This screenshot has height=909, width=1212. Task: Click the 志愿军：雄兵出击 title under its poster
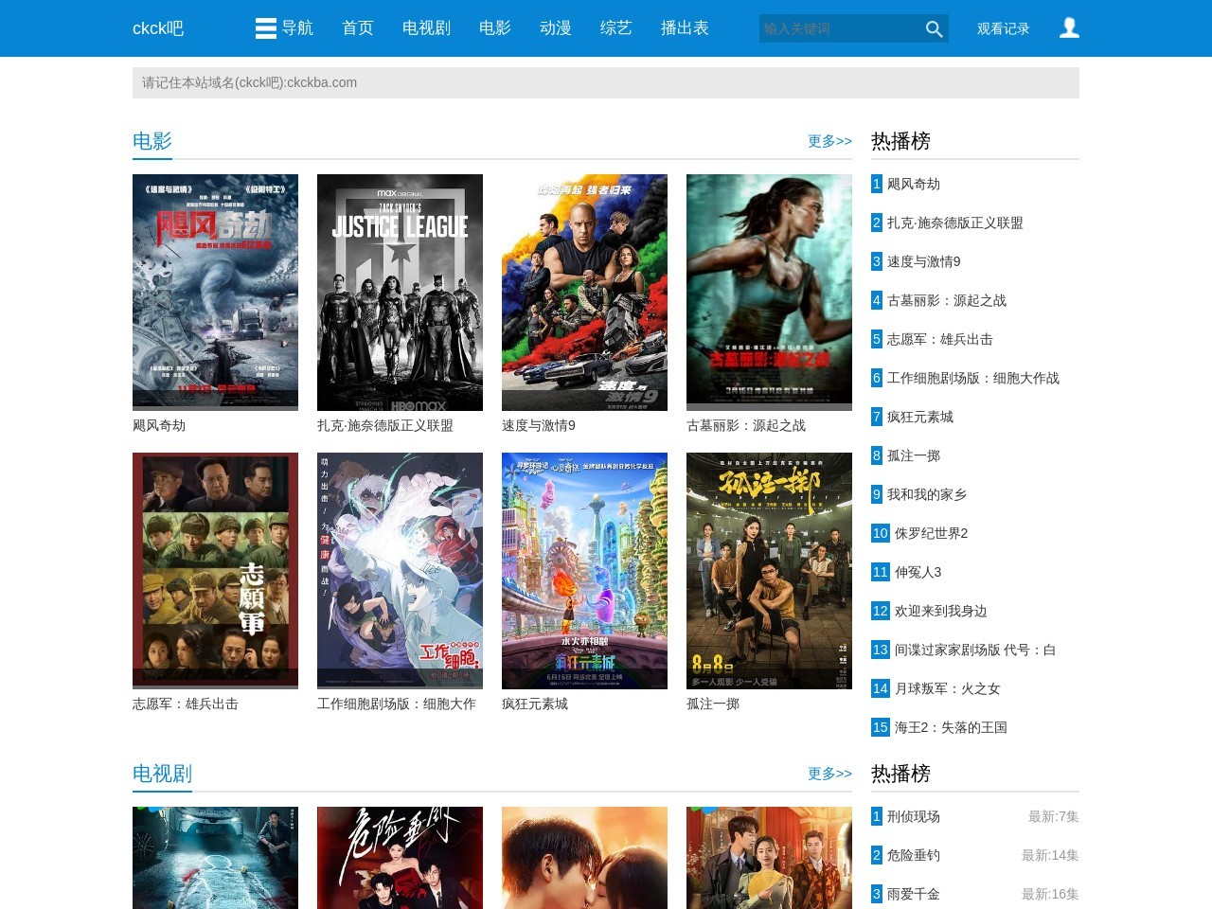(186, 704)
